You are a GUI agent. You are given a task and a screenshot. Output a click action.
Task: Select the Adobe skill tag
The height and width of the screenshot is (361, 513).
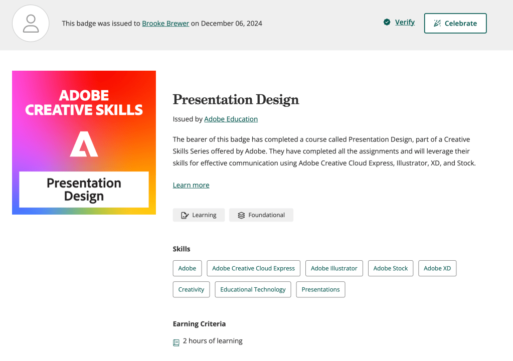click(187, 268)
